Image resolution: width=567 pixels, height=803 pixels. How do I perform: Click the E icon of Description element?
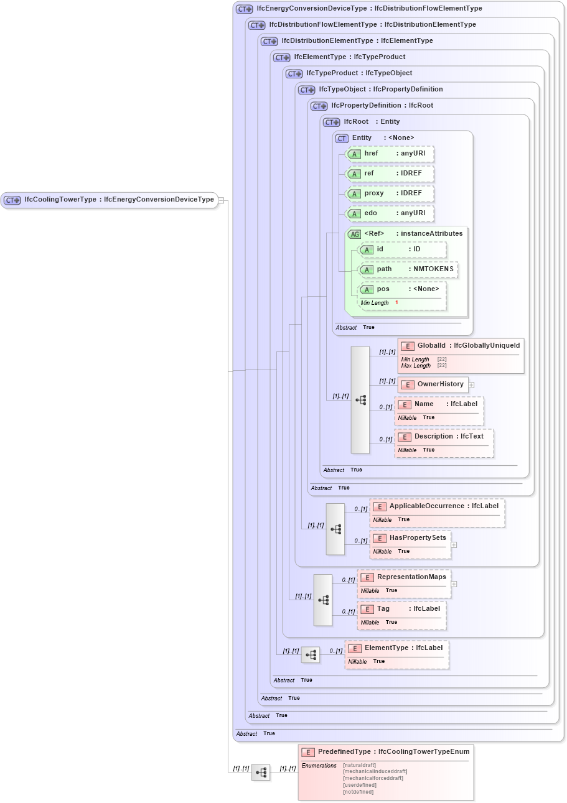[405, 437]
